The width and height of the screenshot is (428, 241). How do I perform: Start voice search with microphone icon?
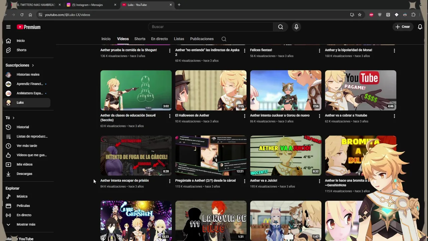click(296, 27)
